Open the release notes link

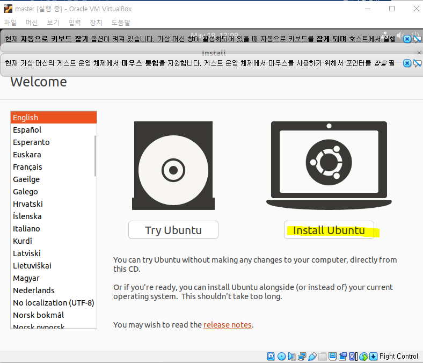(228, 325)
